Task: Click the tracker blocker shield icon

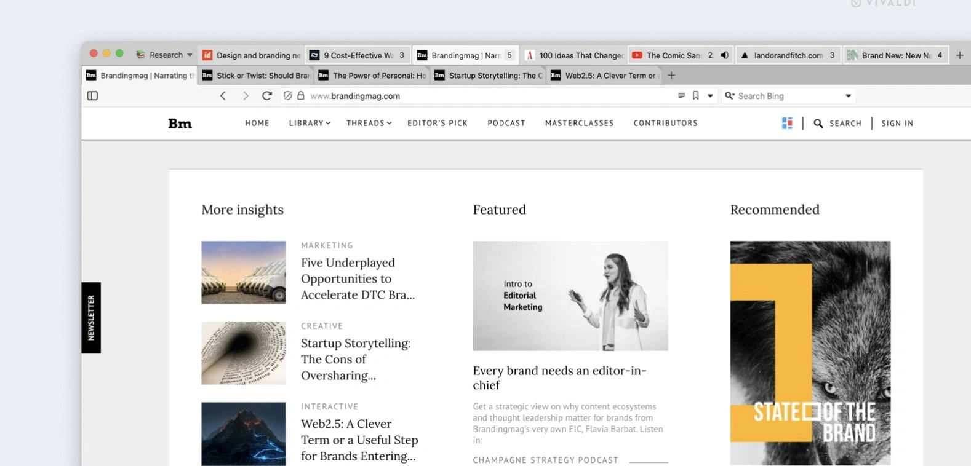Action: [287, 96]
